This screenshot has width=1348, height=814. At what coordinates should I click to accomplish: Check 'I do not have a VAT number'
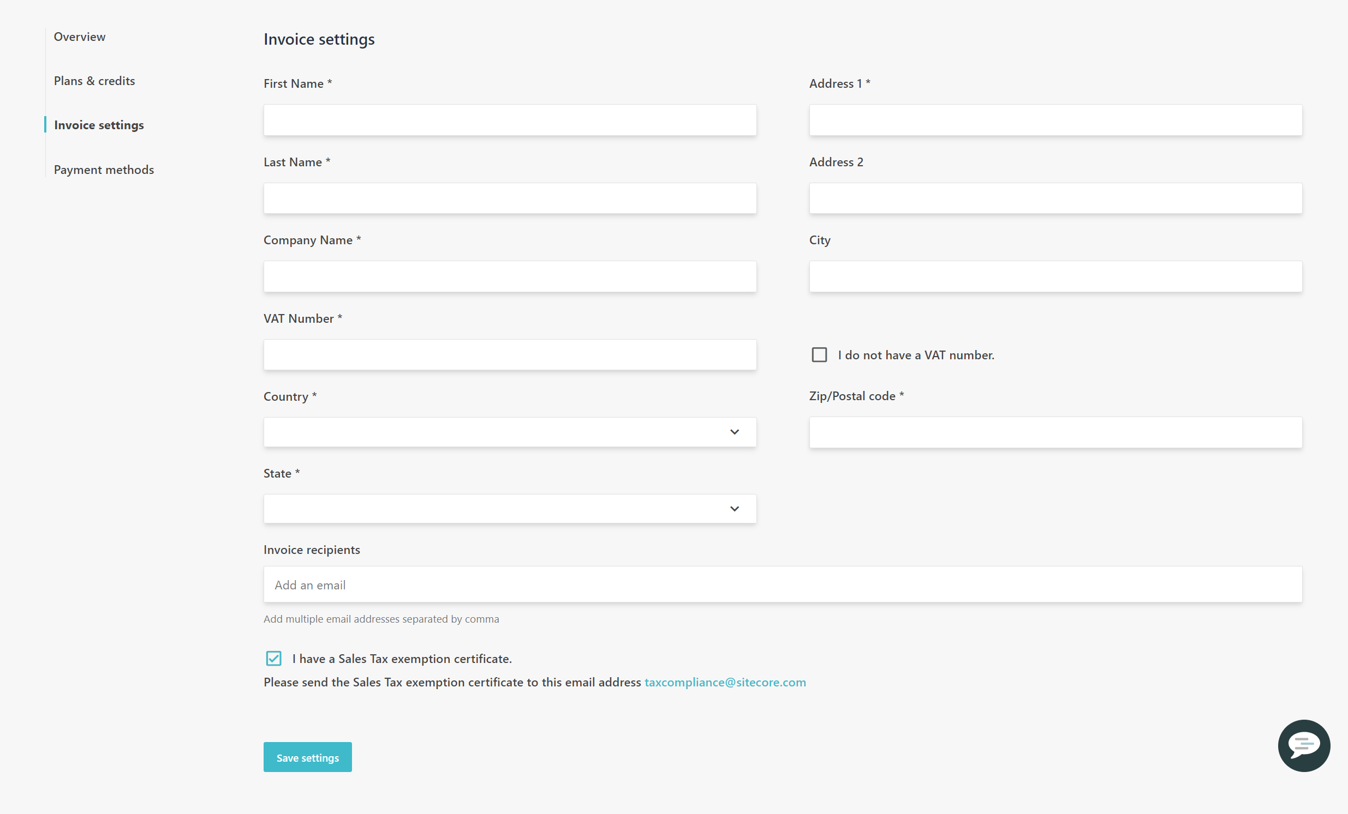(819, 355)
